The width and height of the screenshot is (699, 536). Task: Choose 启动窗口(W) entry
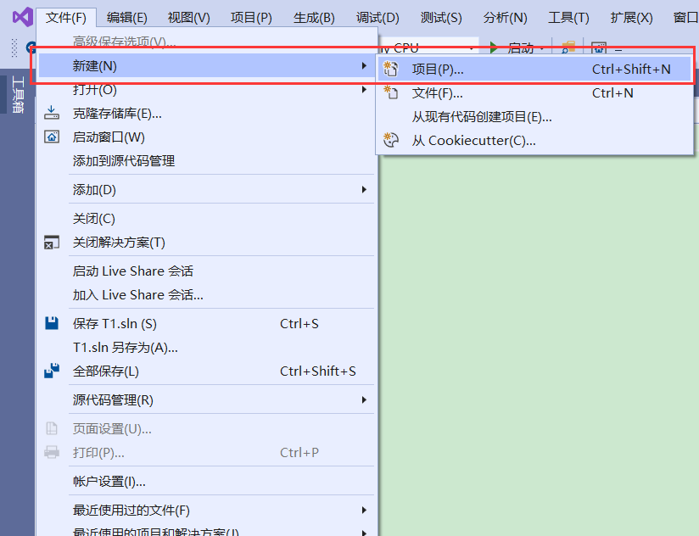coord(206,137)
